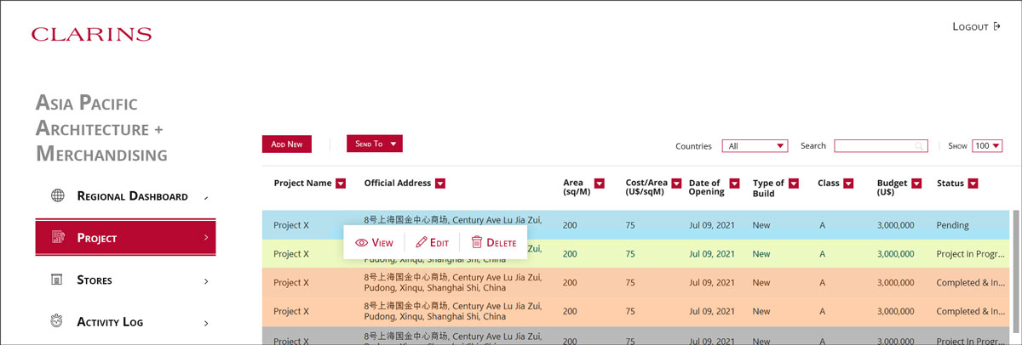This screenshot has width=1022, height=345.
Task: Select the Project sidebar item
Action: (x=125, y=238)
